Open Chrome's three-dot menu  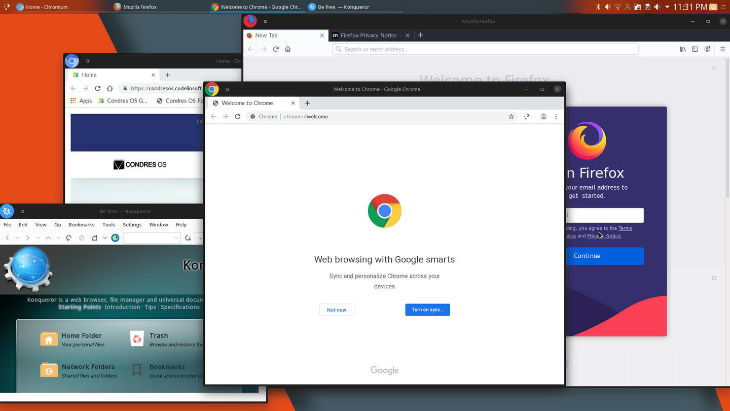pos(556,117)
